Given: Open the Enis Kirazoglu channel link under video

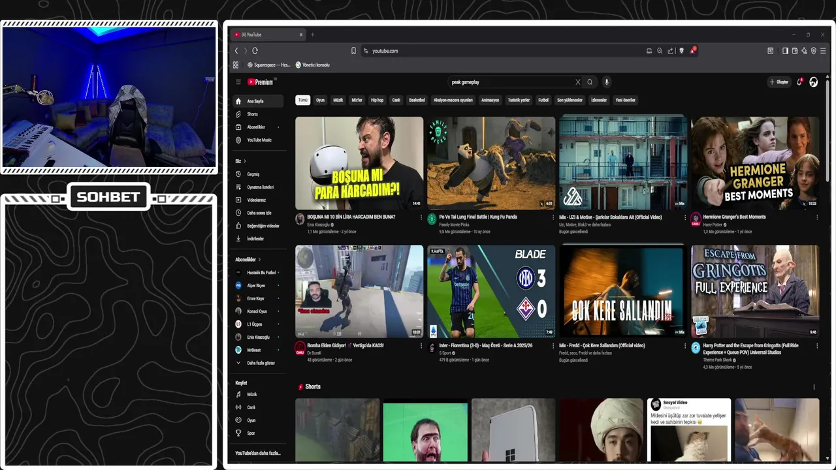Looking at the screenshot, I should pyautogui.click(x=319, y=225).
